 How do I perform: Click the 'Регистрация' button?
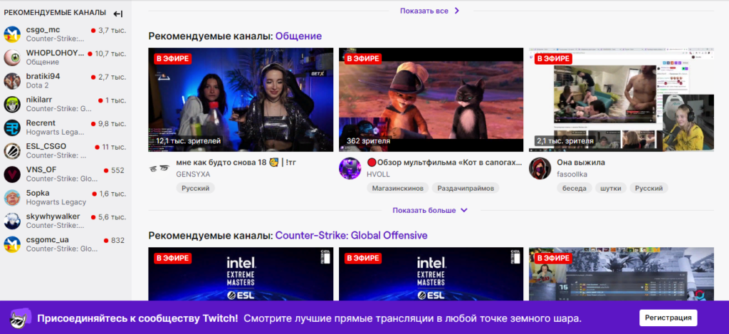(x=668, y=318)
